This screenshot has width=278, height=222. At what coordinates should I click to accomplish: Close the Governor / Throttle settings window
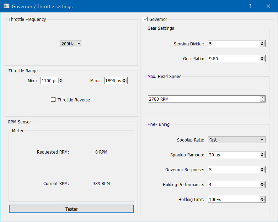[268, 6]
